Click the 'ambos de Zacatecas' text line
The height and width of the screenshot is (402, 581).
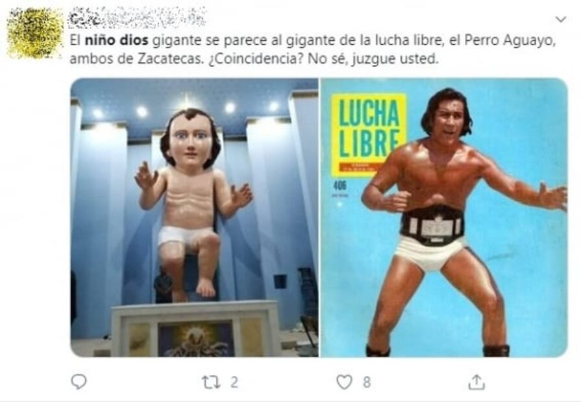136,59
